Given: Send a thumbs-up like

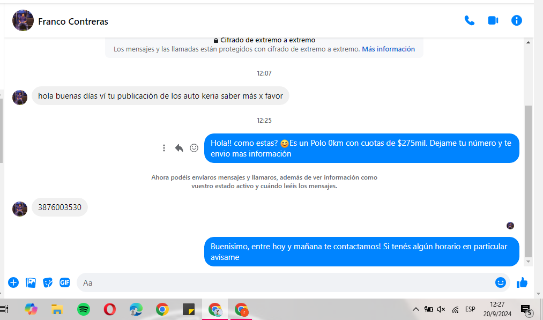Looking at the screenshot, I should click(x=522, y=282).
